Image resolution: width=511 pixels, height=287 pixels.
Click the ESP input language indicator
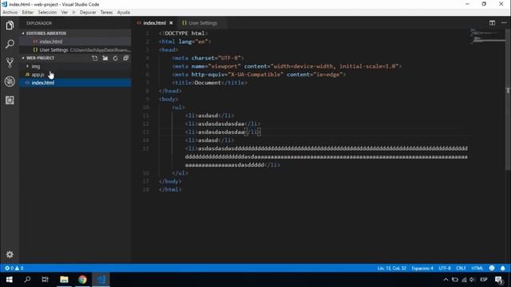pyautogui.click(x=484, y=280)
